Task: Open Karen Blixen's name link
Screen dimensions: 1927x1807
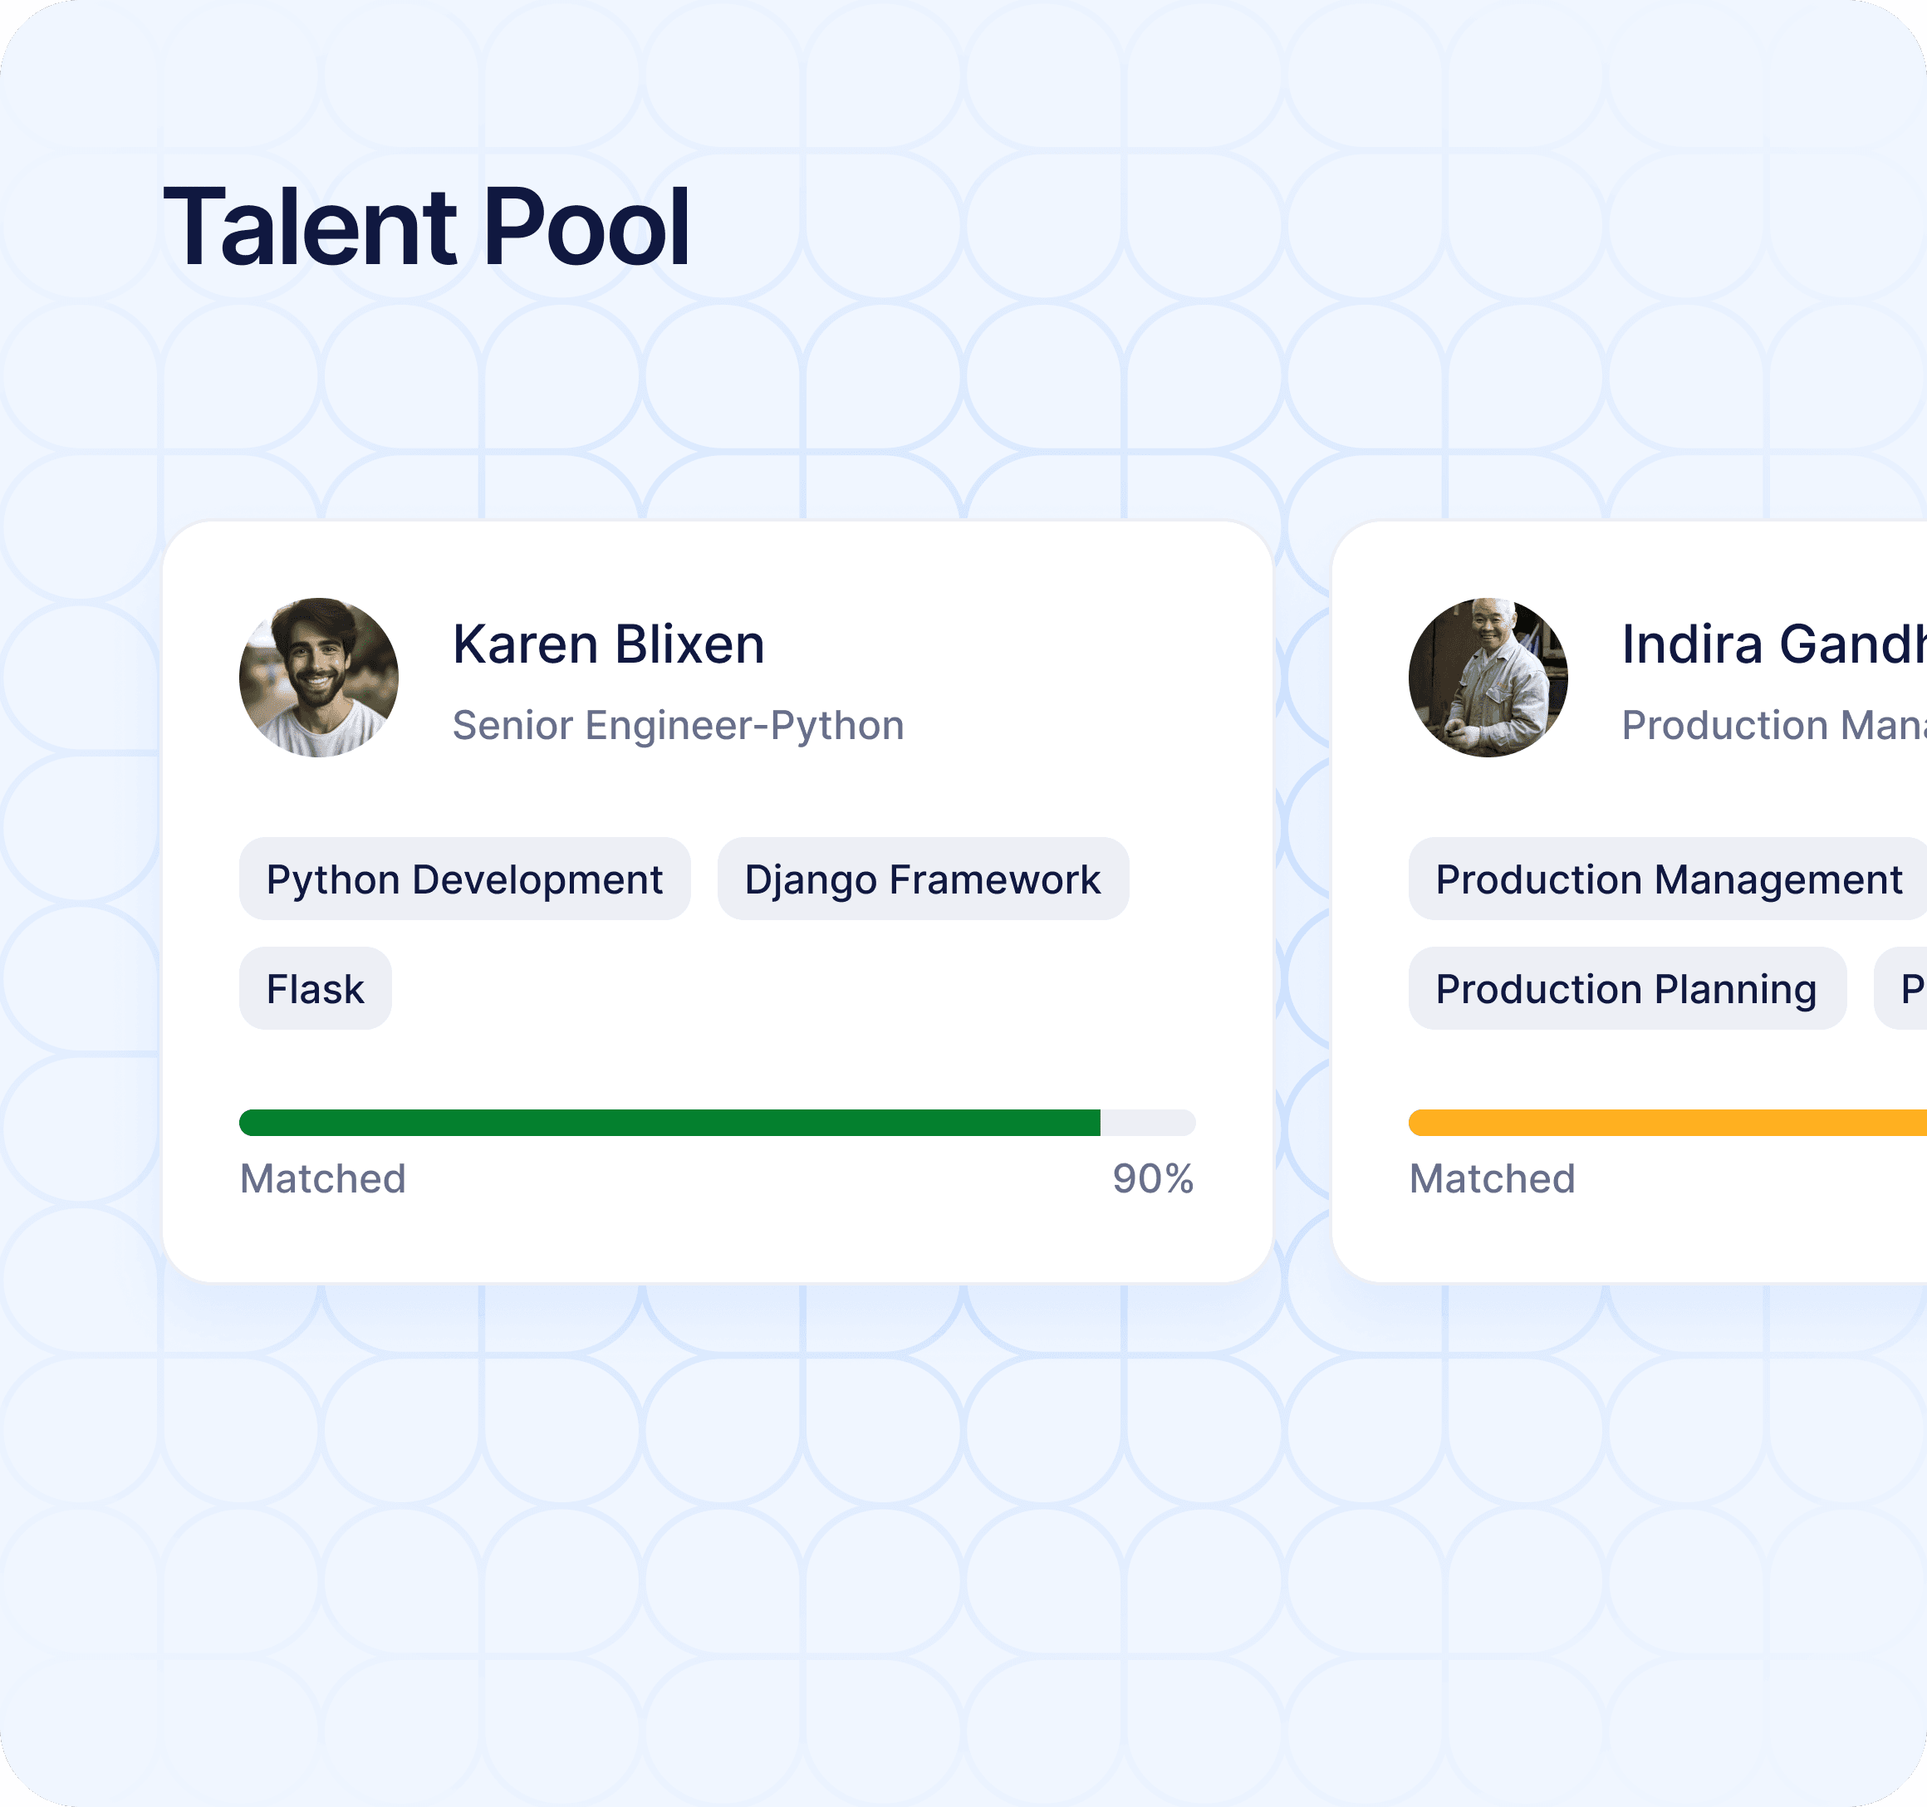Action: pyautogui.click(x=608, y=644)
